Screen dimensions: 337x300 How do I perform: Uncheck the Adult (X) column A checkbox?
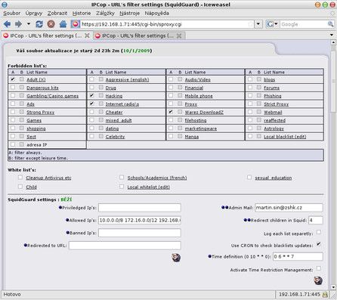point(13,79)
